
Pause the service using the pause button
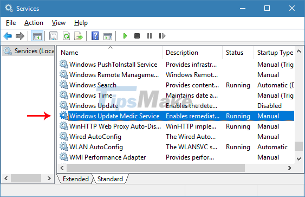150,36
